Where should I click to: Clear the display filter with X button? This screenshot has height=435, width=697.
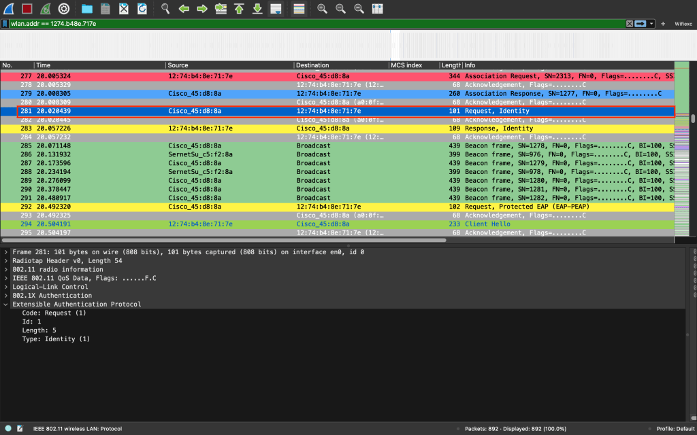(x=630, y=24)
